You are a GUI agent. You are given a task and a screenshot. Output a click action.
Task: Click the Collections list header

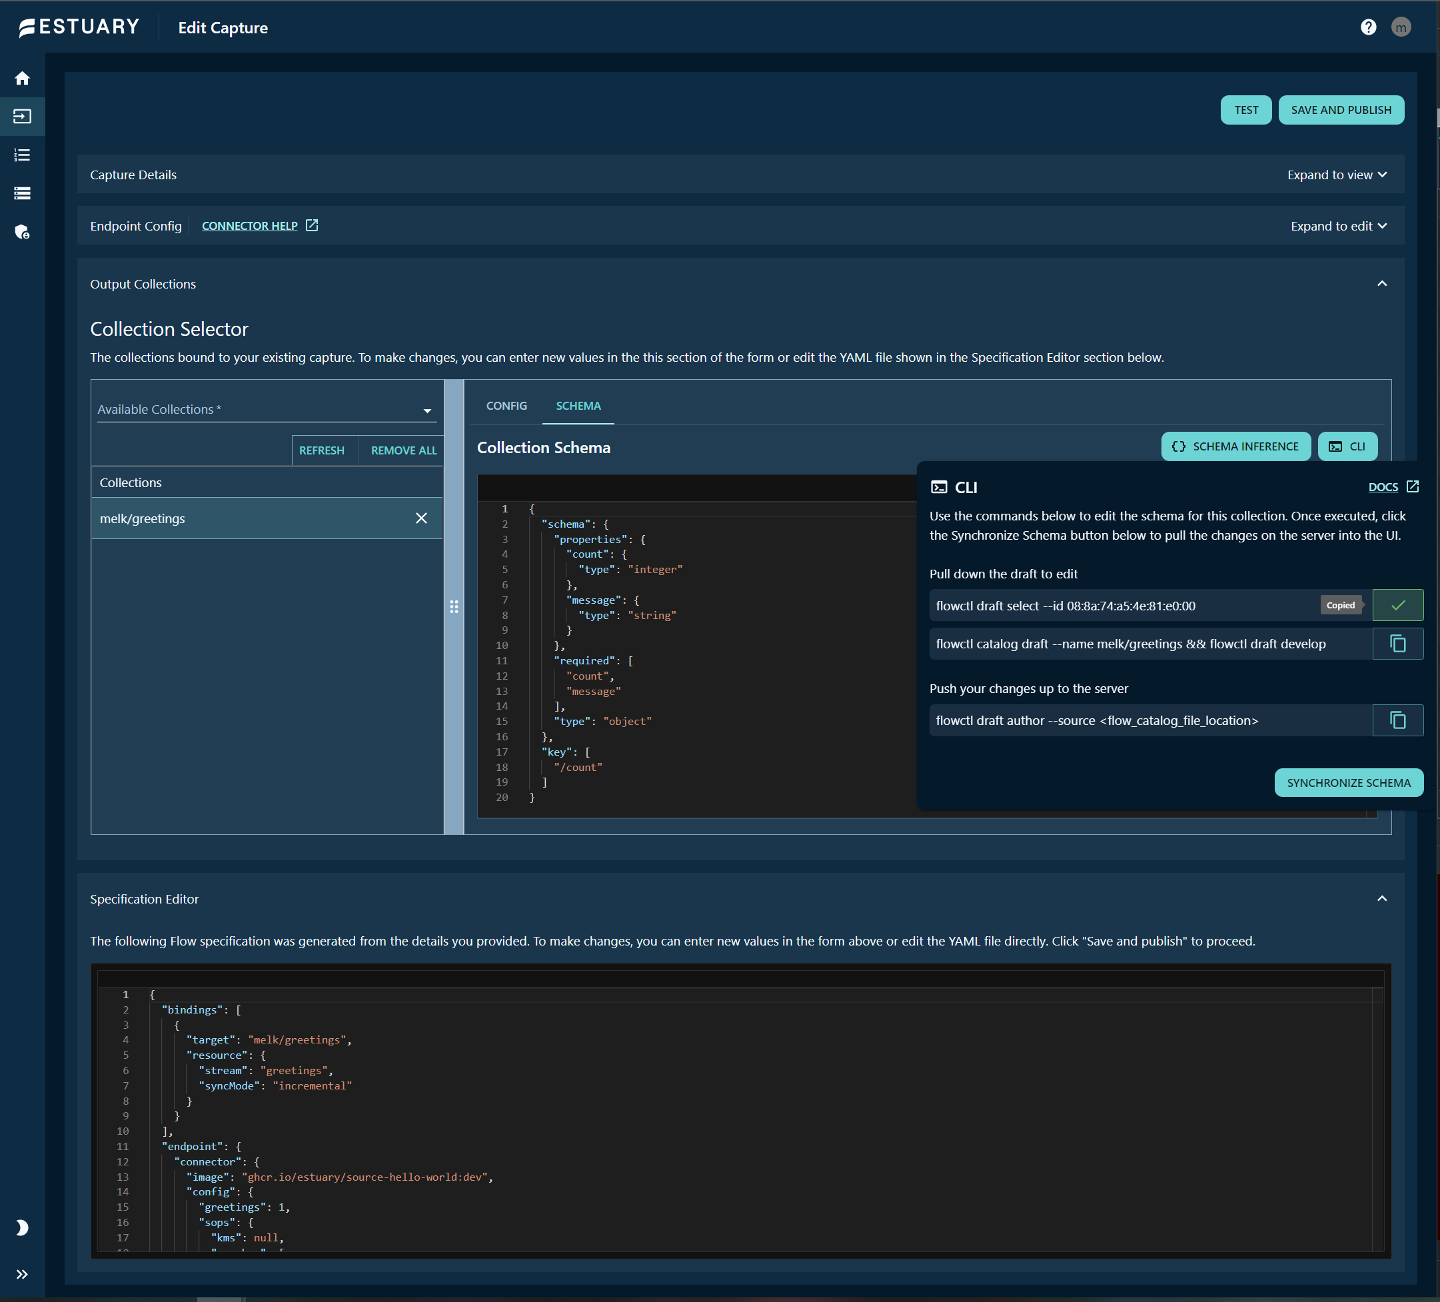click(267, 483)
